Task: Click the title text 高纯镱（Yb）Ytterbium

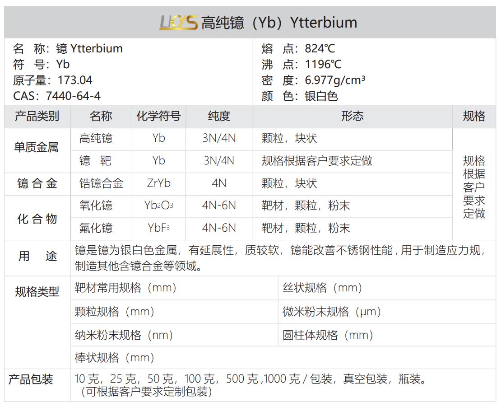Action: coord(279,23)
